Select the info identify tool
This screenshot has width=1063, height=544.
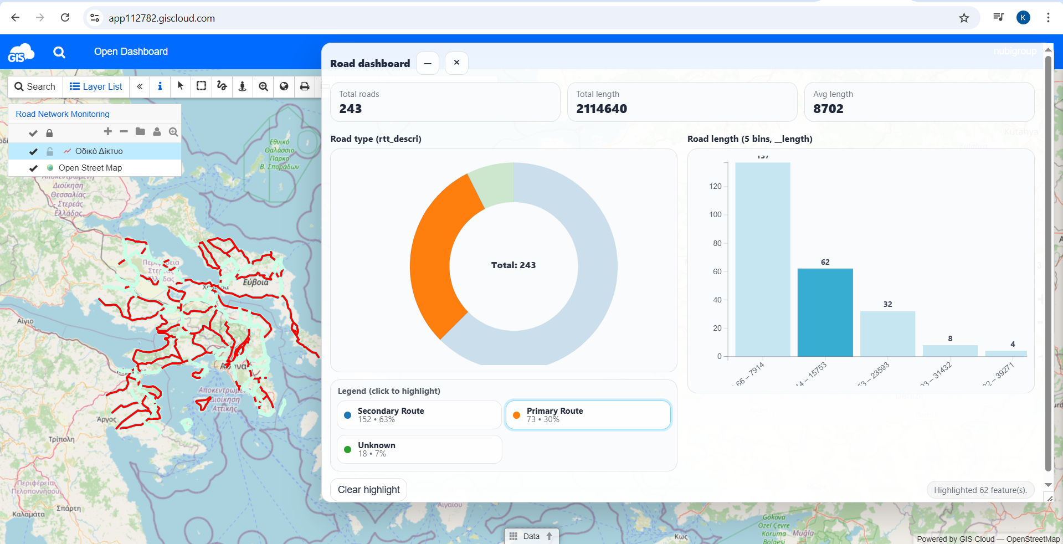[160, 86]
